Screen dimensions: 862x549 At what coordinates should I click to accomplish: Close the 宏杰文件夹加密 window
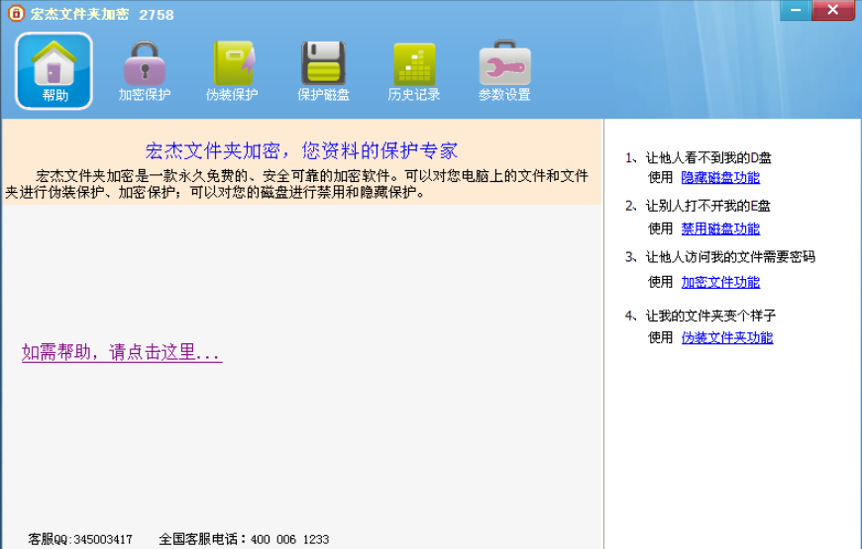(x=832, y=11)
